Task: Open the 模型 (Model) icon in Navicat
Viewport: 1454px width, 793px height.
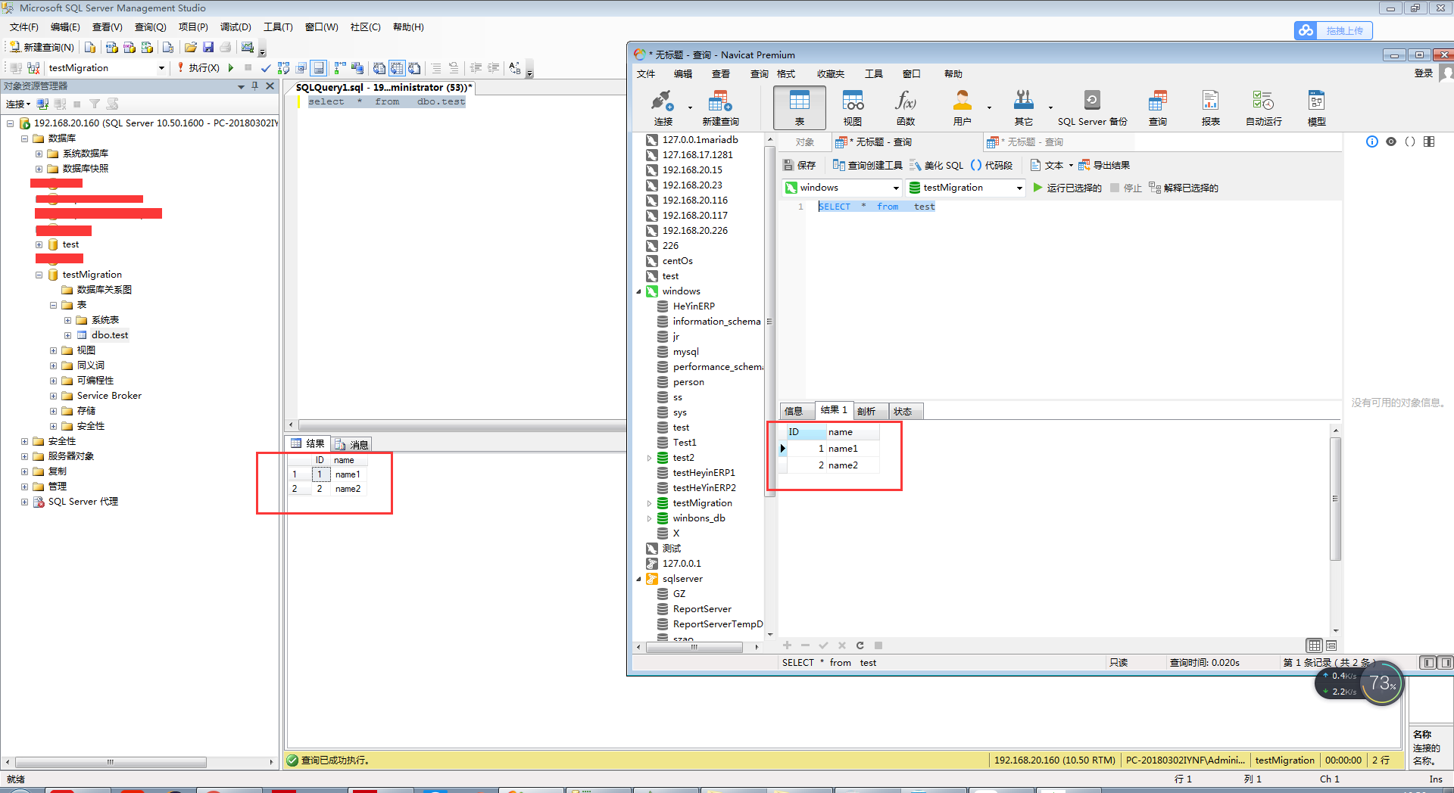Action: coord(1316,107)
